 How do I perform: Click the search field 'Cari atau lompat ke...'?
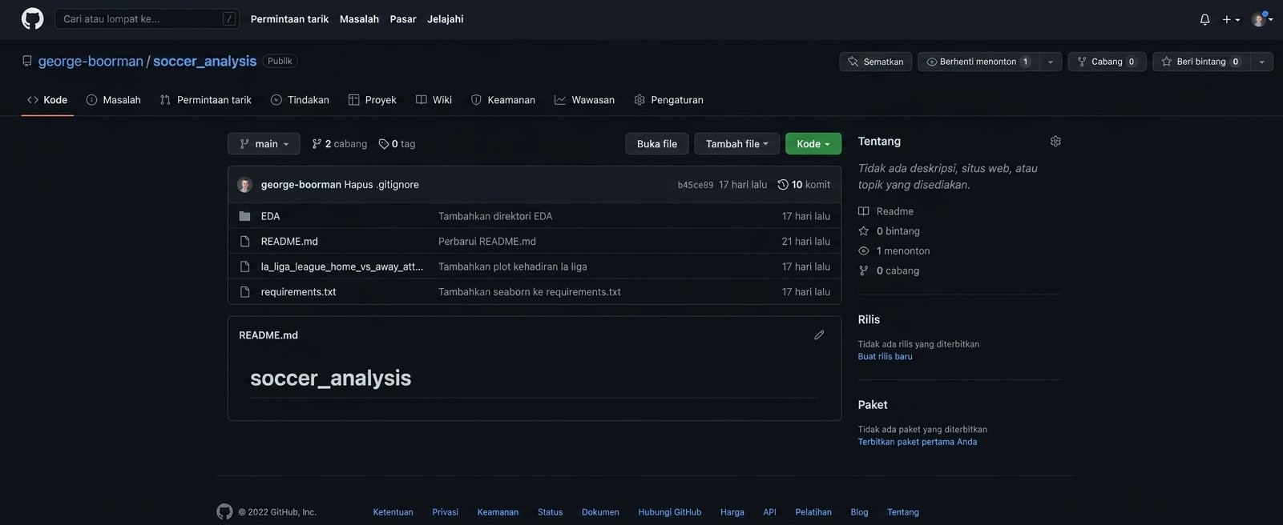[x=147, y=18]
